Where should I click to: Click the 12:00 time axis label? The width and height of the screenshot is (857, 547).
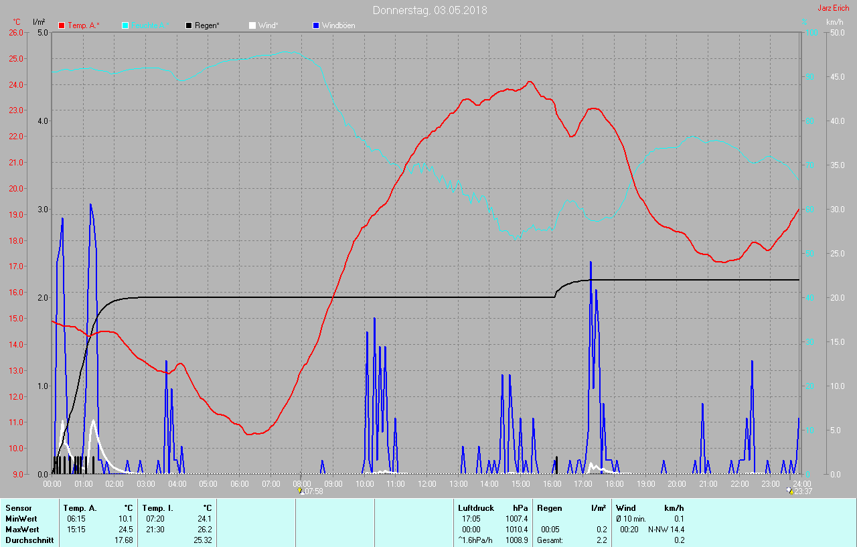(427, 483)
